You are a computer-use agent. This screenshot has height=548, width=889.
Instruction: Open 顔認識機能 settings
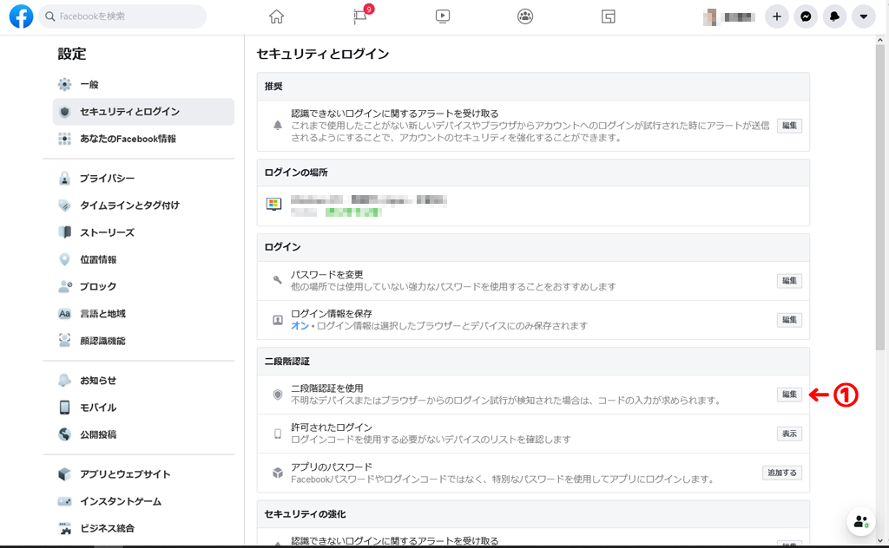143,341
